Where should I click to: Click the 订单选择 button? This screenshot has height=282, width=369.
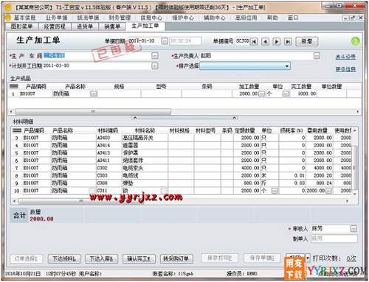(x=27, y=258)
